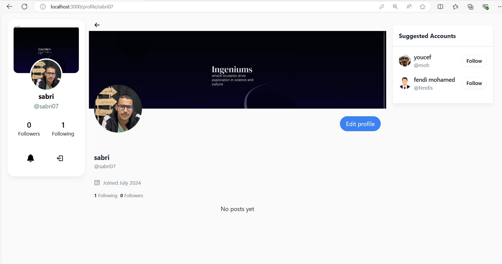Open the read aloud icon in address bar
The height and width of the screenshot is (264, 502).
pyautogui.click(x=409, y=7)
